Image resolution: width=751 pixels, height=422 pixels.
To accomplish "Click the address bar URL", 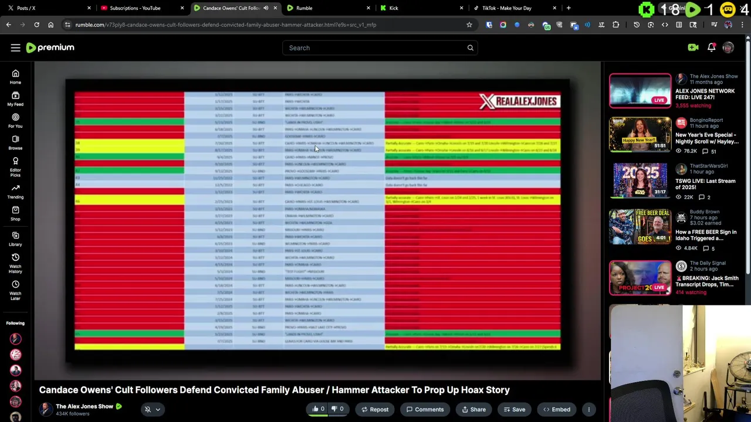I will point(226,25).
